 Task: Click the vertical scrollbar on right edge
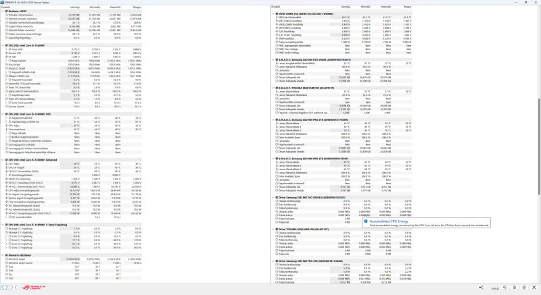coord(538,146)
